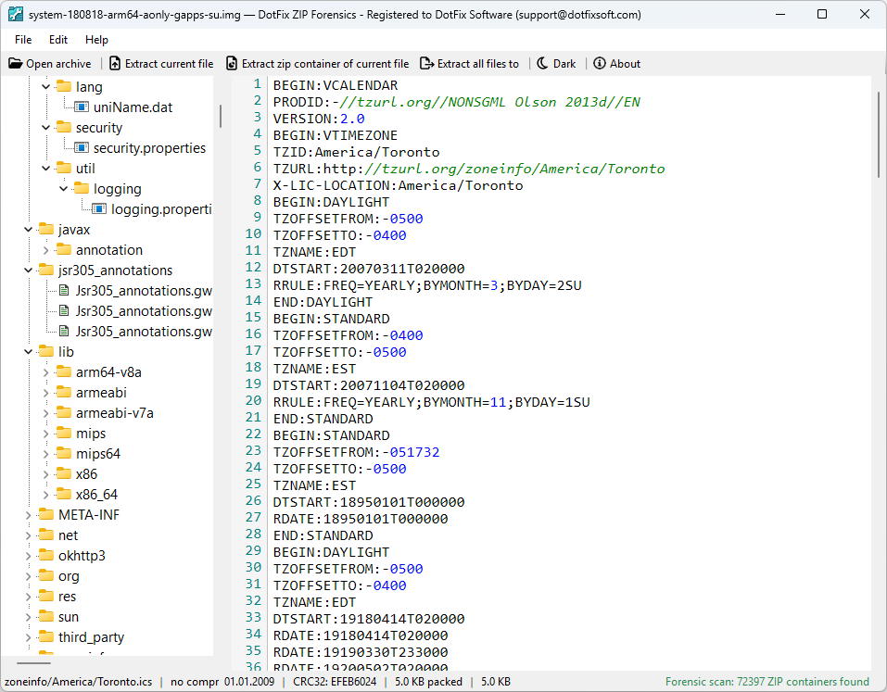Click the res folder icon
887x692 pixels.
point(46,596)
